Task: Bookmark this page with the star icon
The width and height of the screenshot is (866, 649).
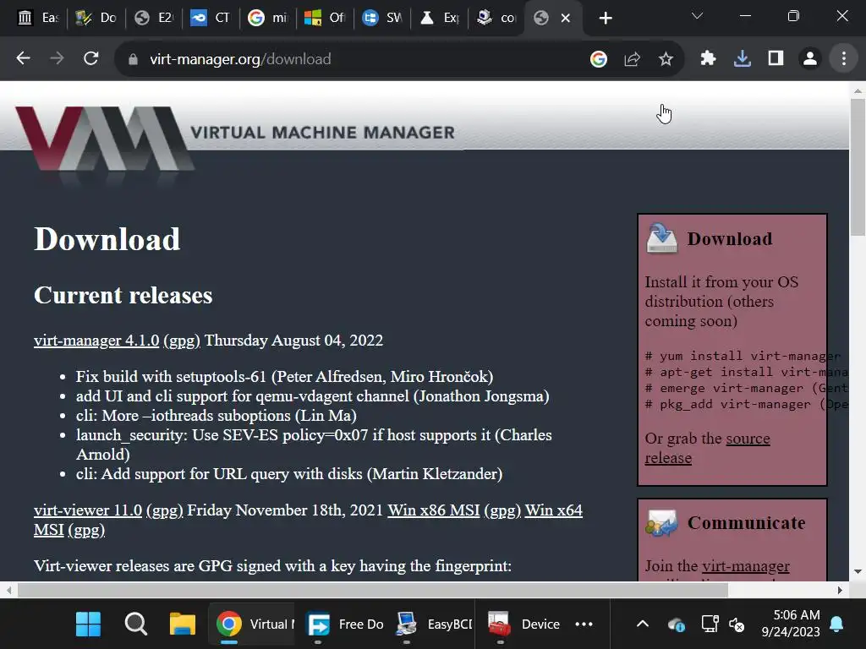Action: (x=666, y=58)
